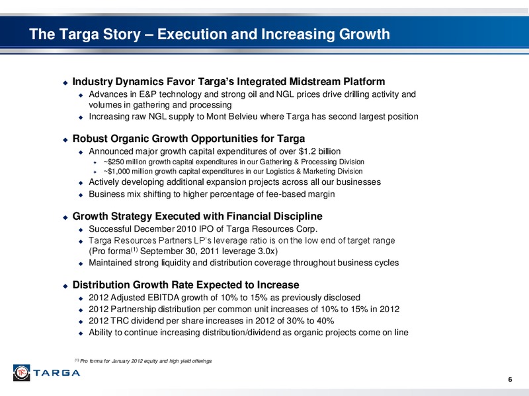
Task: Click bullet 'Increasing raw NGL supply to Mont Belvieu'
Action: (253, 117)
